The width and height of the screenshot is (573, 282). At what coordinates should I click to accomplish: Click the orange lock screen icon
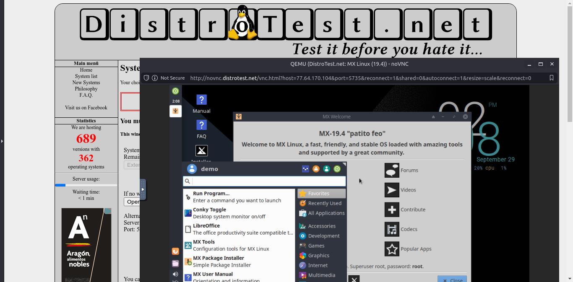click(x=316, y=169)
